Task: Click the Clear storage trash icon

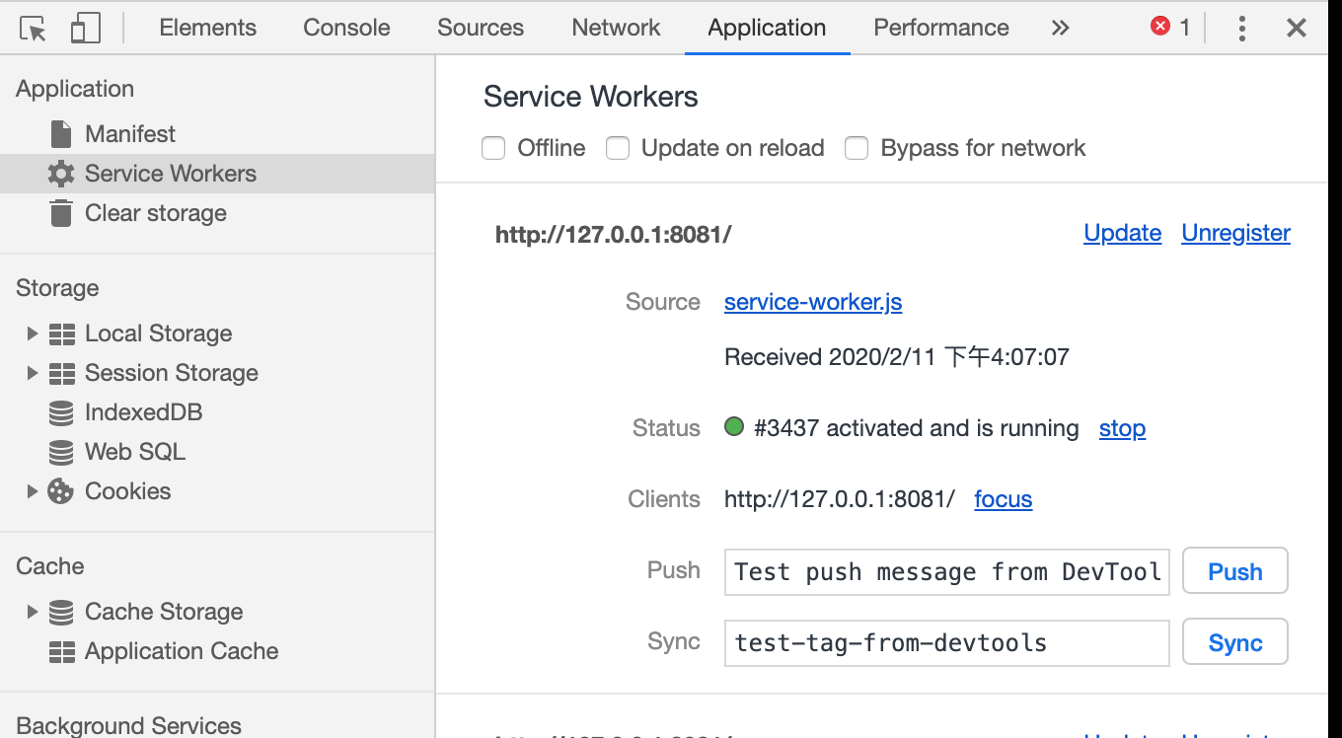Action: pyautogui.click(x=61, y=213)
